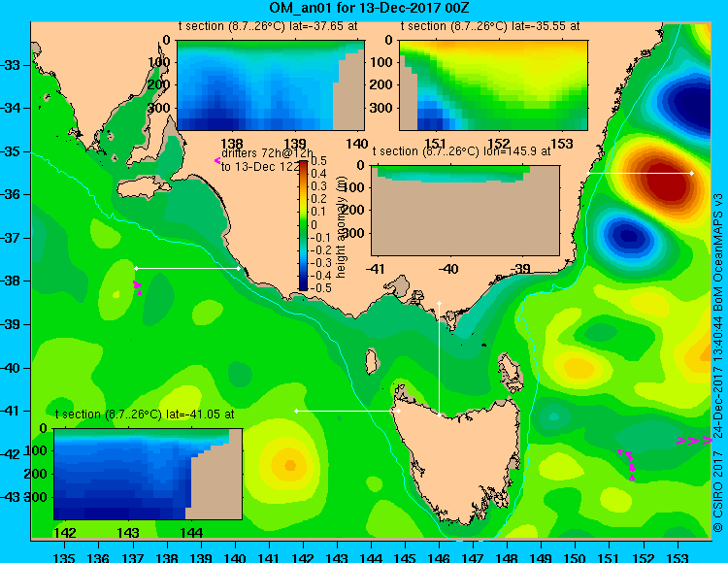
Task: Click the -42 latitude axis label
Action: click(x=11, y=454)
